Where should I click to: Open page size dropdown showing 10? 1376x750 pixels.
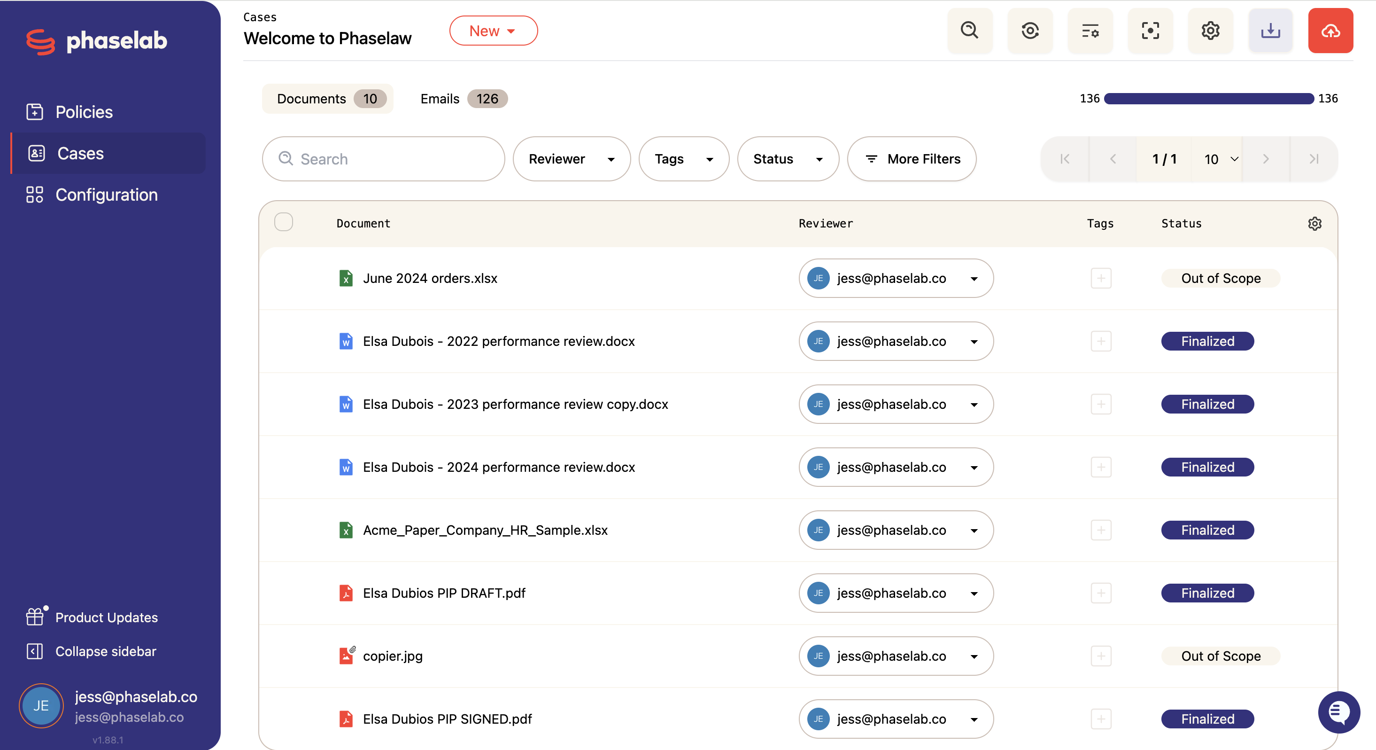pyautogui.click(x=1221, y=159)
